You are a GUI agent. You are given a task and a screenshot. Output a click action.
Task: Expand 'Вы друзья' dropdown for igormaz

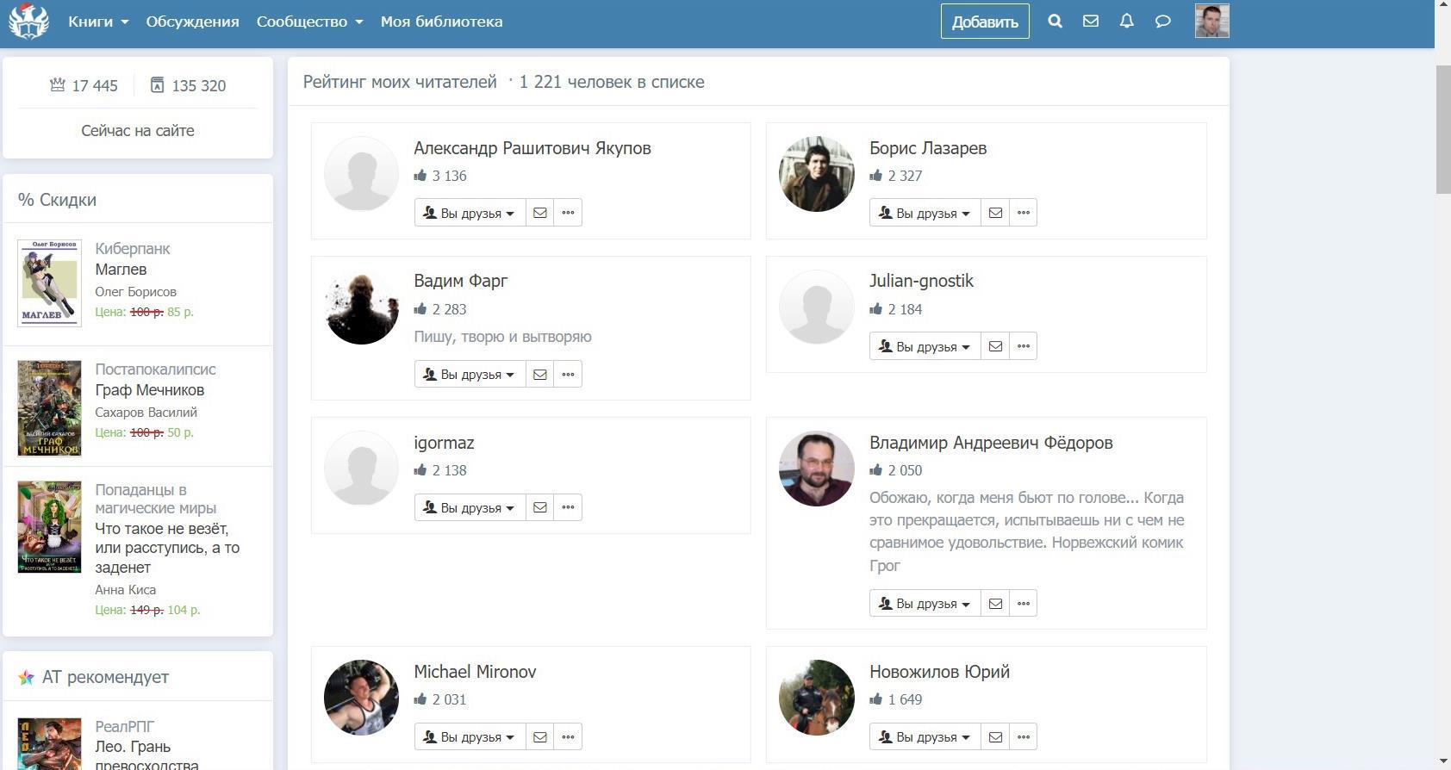point(470,507)
